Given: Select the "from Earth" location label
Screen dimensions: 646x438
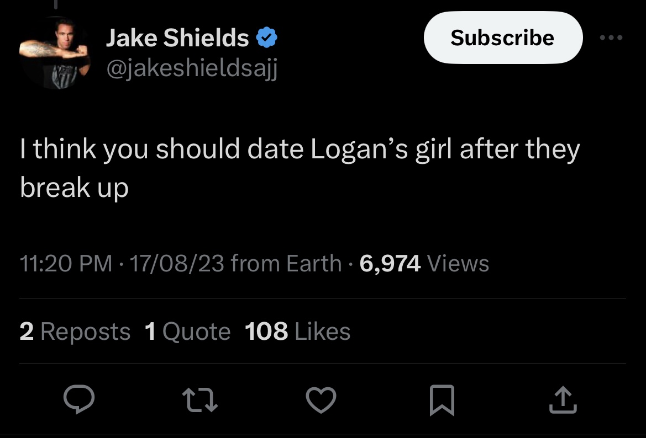Looking at the screenshot, I should (x=286, y=264).
